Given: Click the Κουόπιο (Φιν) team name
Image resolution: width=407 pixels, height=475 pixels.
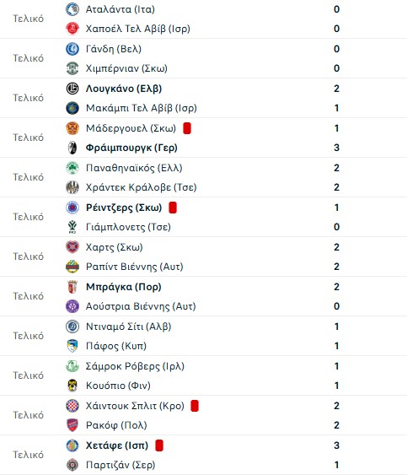Looking at the screenshot, I should (x=118, y=386).
